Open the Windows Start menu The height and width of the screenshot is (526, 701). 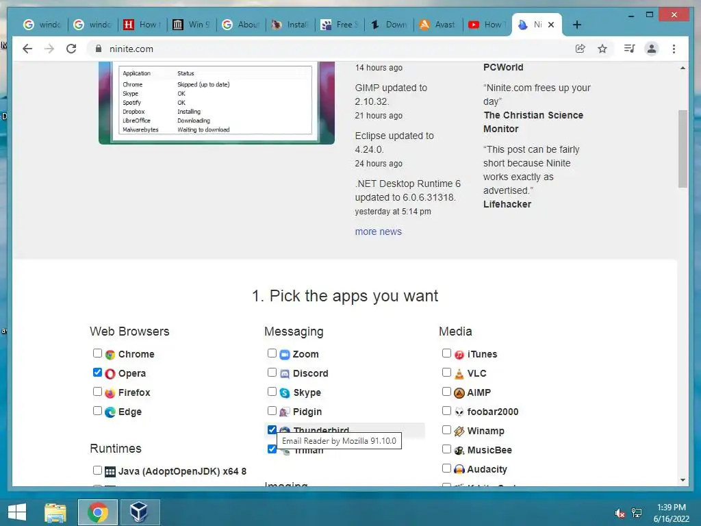17,512
